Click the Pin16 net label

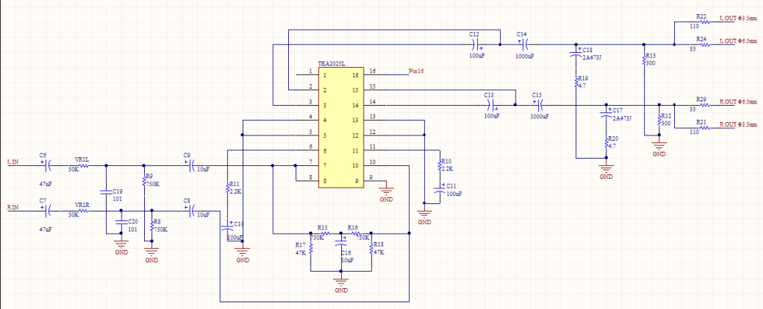416,71
